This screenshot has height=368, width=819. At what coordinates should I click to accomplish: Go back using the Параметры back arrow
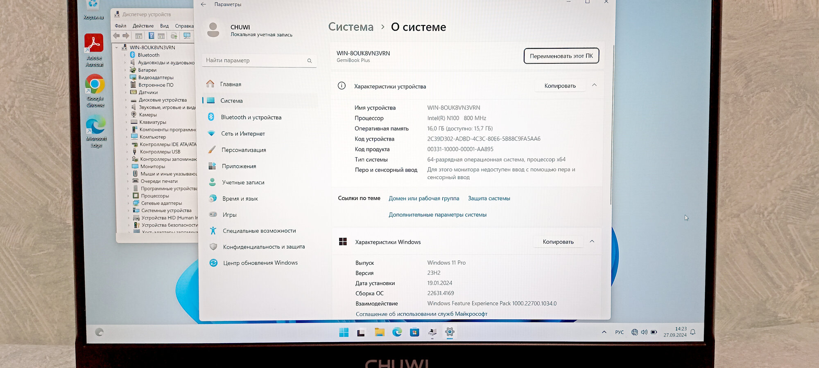pos(204,4)
